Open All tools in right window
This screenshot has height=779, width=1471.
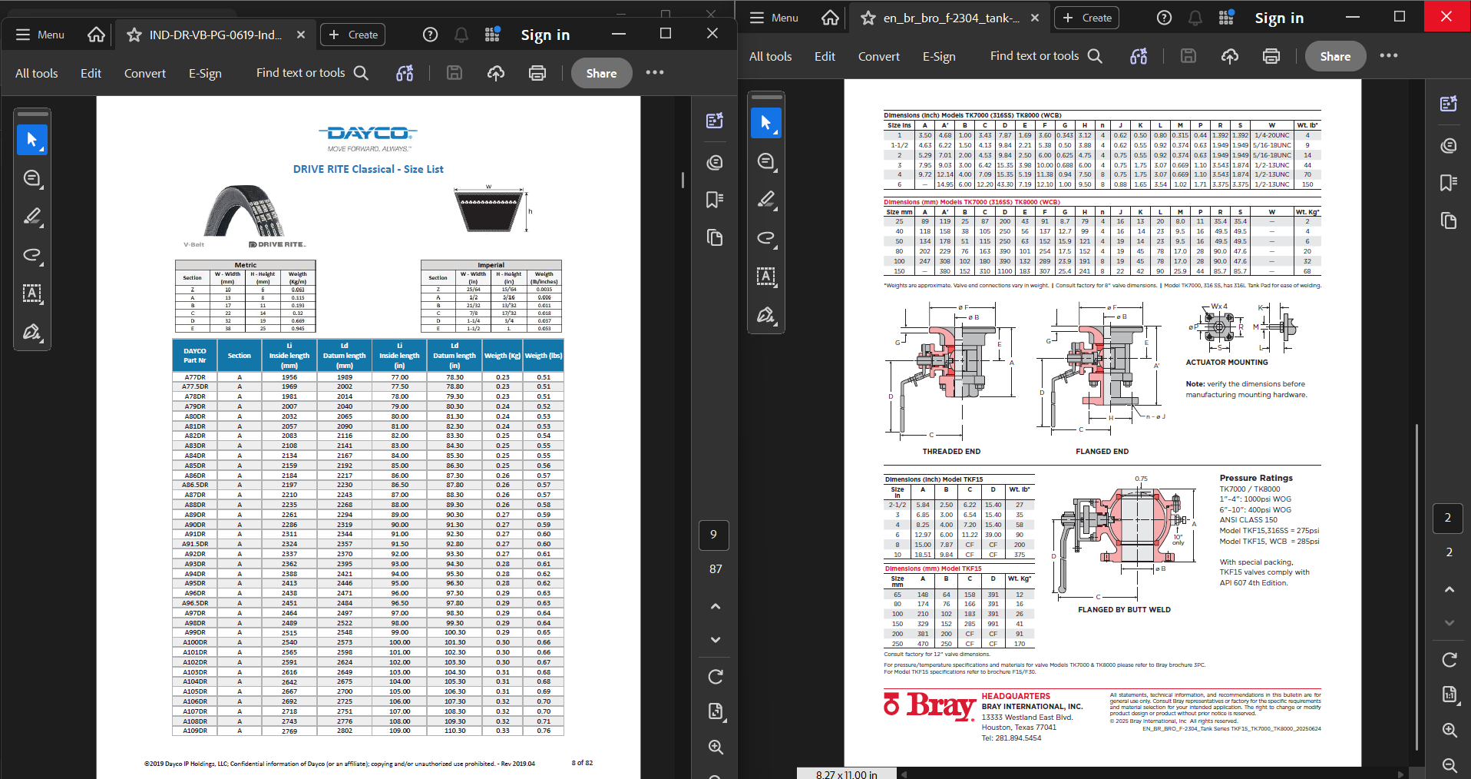click(x=771, y=56)
